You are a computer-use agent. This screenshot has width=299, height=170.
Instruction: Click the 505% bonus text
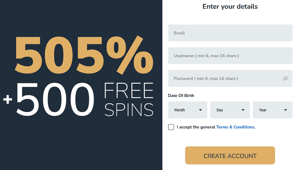click(x=84, y=55)
